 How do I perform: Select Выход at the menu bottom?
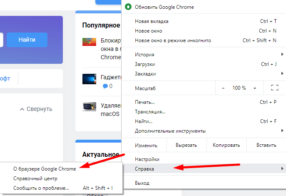204,183
